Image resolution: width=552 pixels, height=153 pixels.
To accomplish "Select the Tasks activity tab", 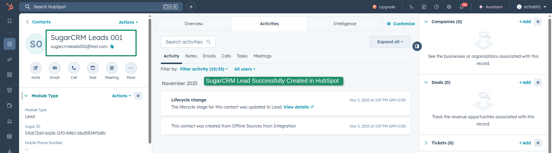I will (x=242, y=56).
